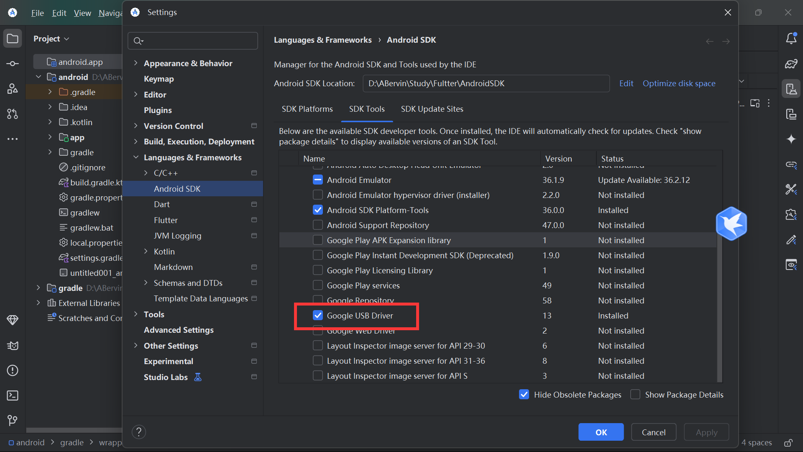Expand the Appearance & Behavior section
Screen dimensions: 803x452
(136, 63)
